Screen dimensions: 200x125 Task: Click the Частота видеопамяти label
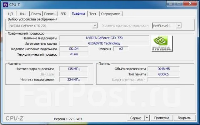37,80
